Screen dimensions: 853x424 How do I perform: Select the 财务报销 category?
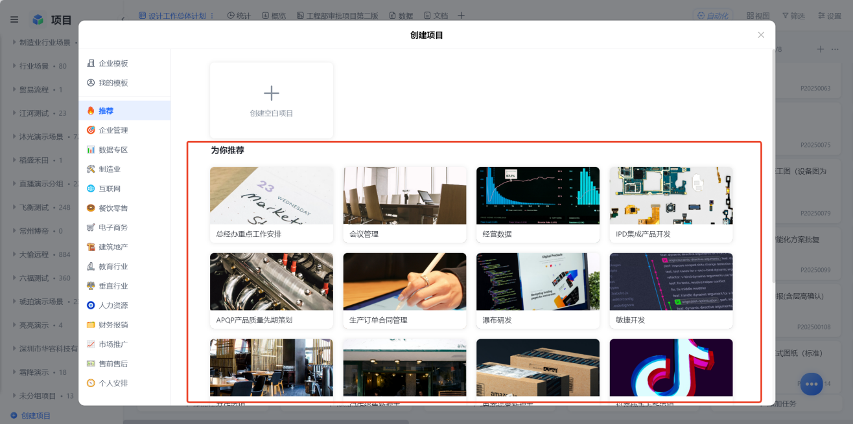click(x=124, y=324)
